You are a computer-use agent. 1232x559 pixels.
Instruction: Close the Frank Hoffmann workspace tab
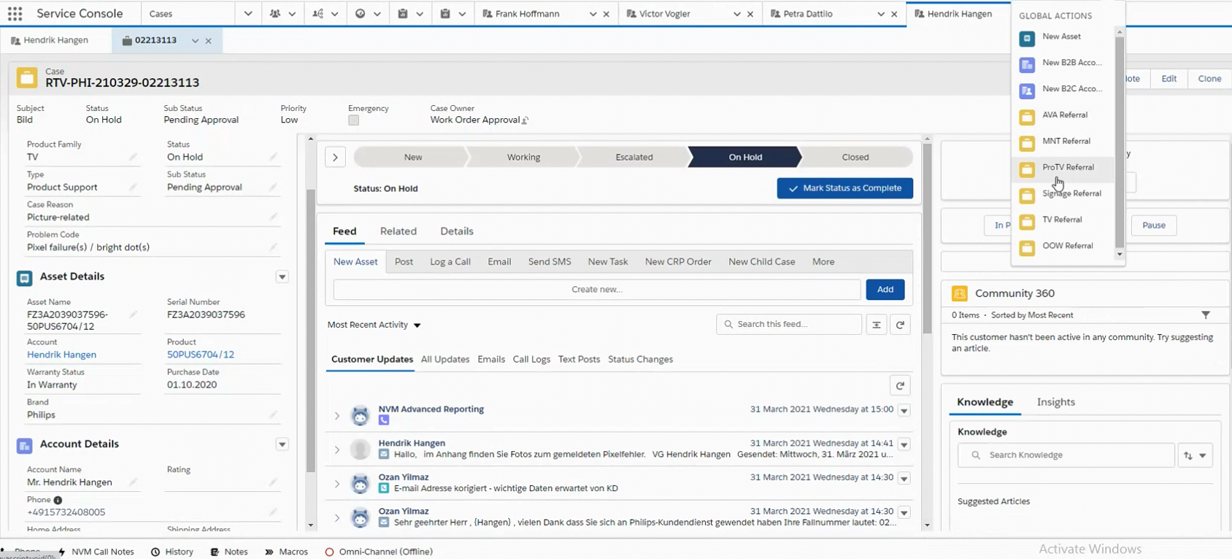(607, 14)
